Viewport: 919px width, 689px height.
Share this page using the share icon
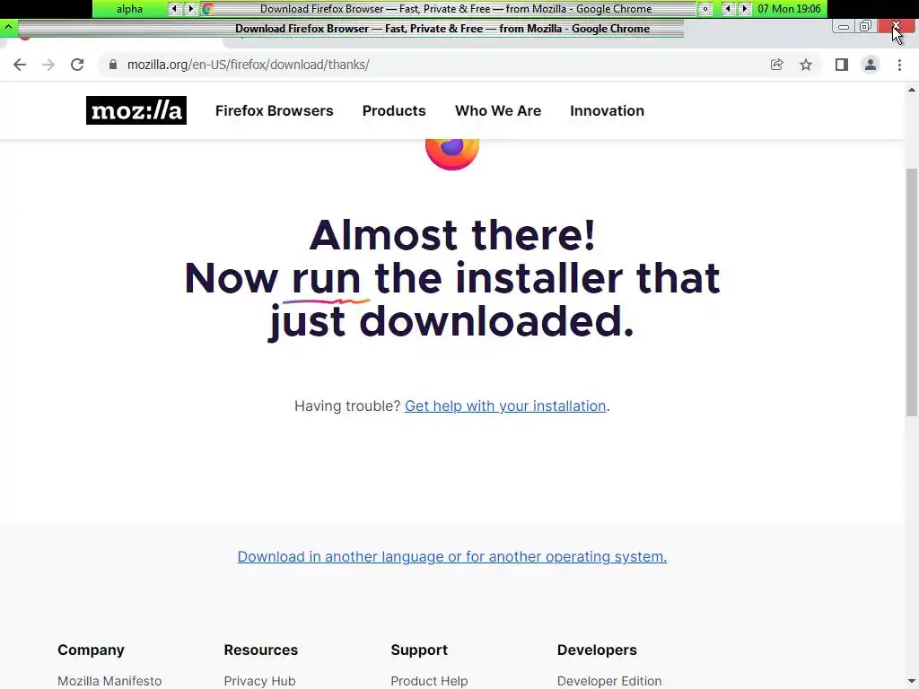(x=777, y=65)
